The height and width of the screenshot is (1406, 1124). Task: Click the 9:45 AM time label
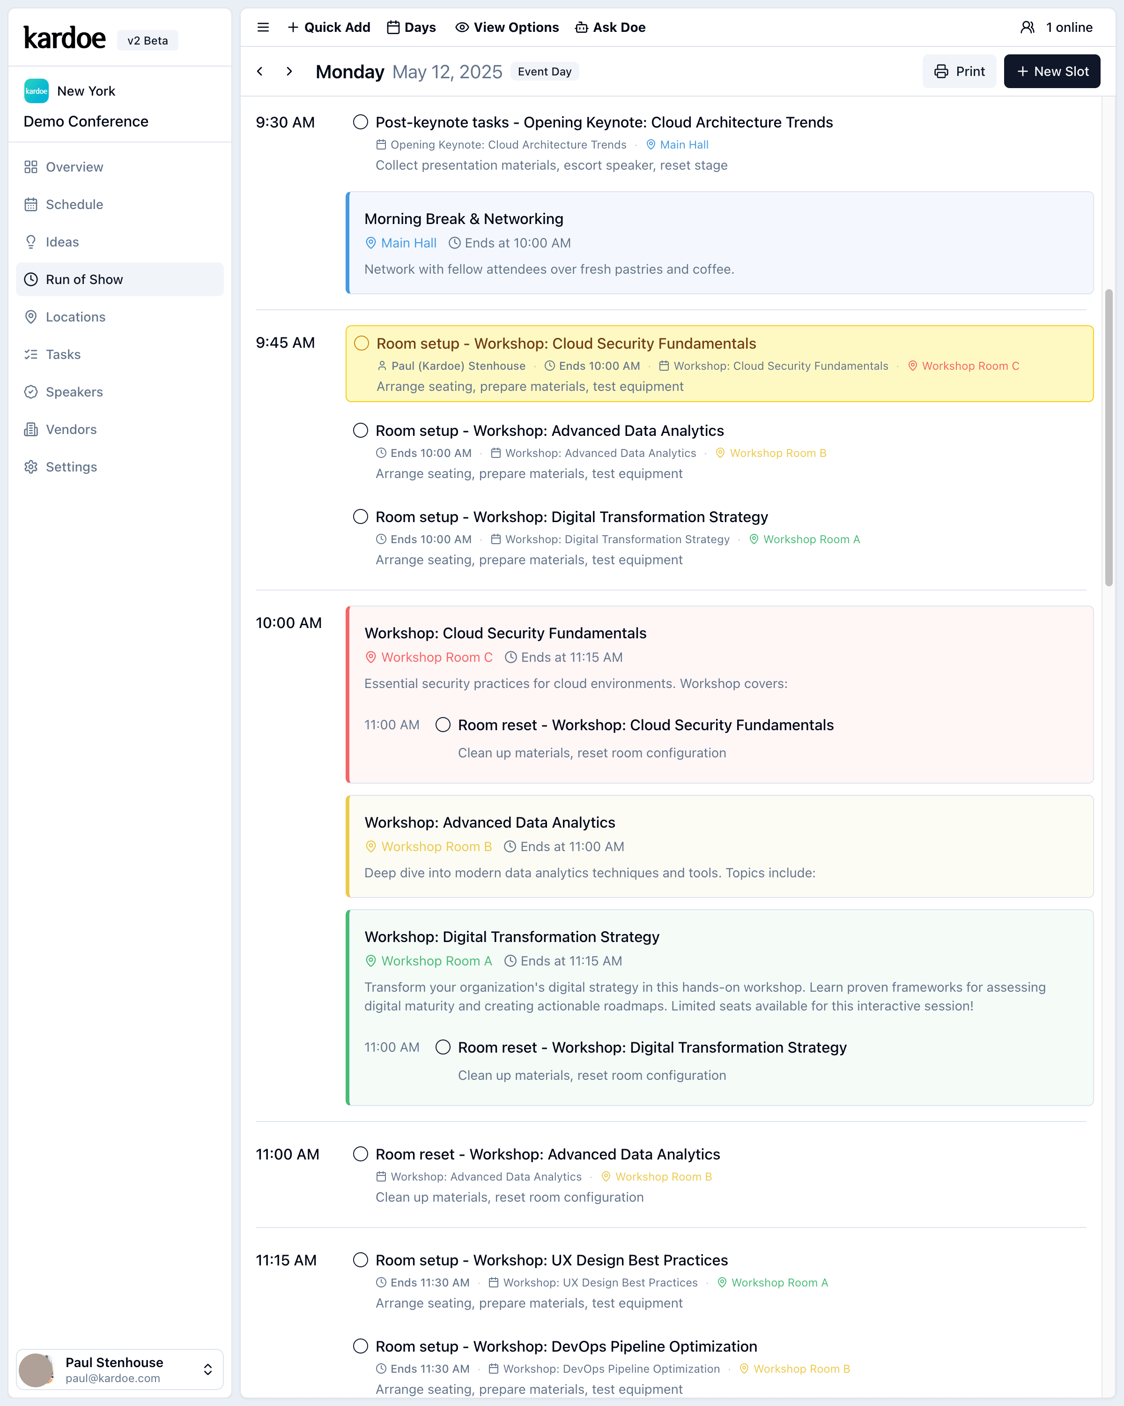[285, 343]
